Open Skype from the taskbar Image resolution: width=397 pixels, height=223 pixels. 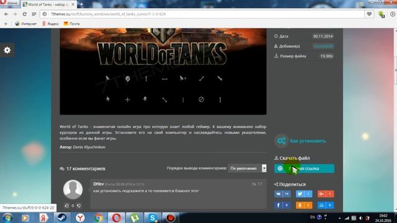(x=153, y=217)
